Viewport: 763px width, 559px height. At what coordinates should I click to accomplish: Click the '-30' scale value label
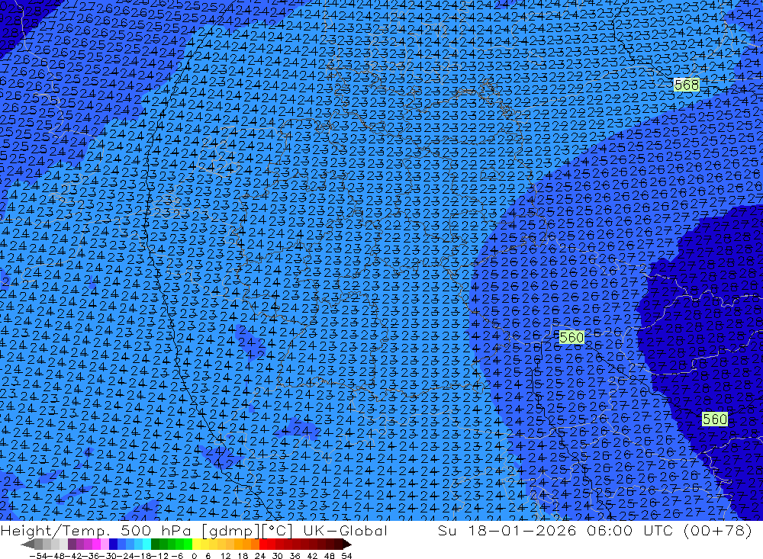click(x=110, y=556)
